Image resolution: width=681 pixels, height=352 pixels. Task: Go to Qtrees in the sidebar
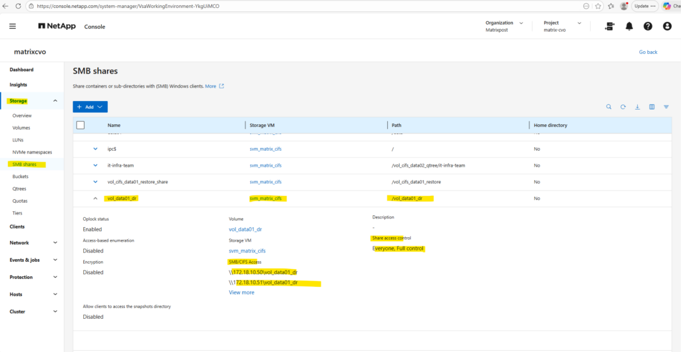(20, 189)
